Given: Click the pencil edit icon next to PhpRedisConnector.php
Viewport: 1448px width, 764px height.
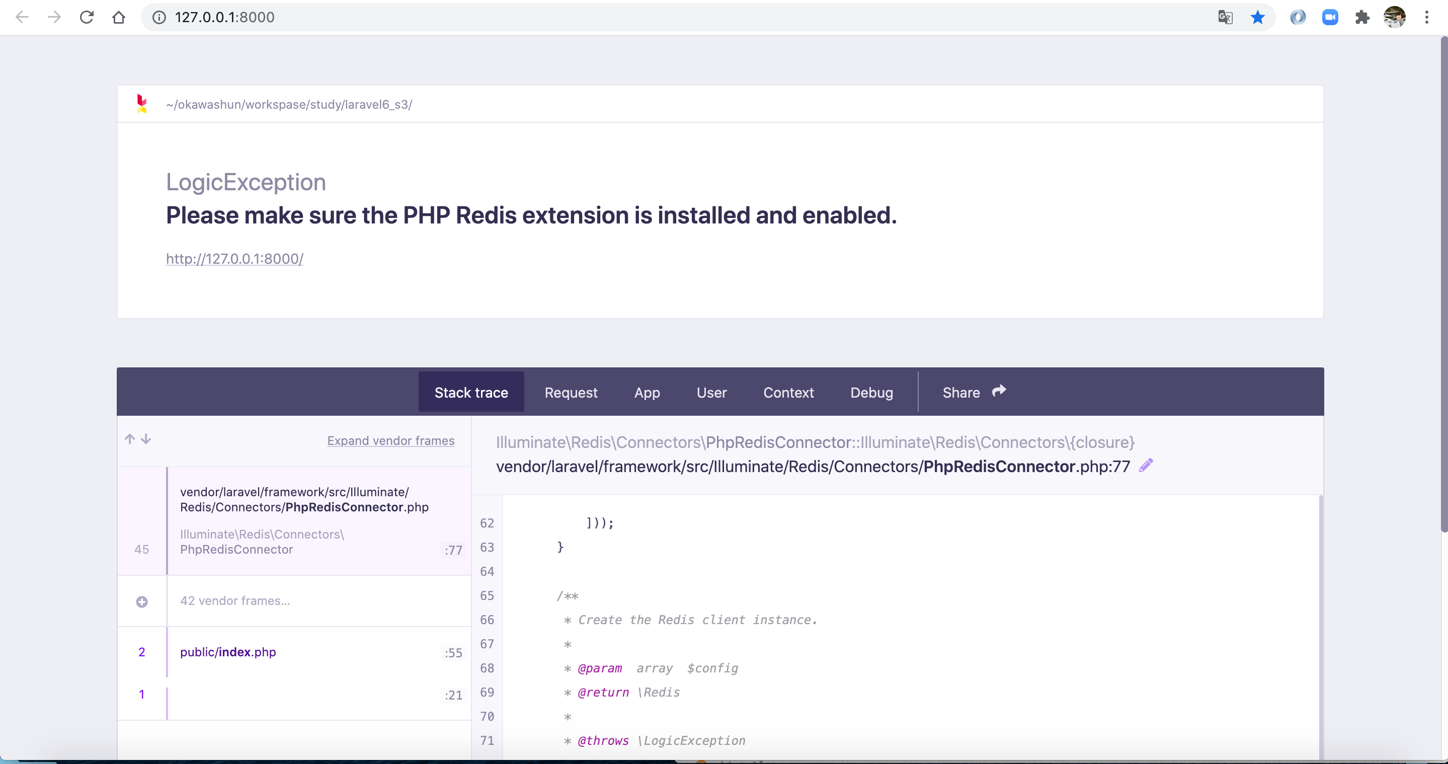Looking at the screenshot, I should pos(1146,466).
